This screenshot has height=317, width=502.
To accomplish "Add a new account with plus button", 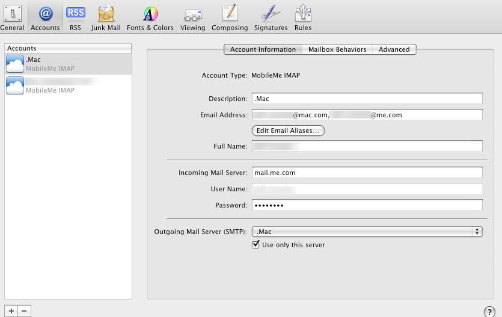I will click(11, 311).
